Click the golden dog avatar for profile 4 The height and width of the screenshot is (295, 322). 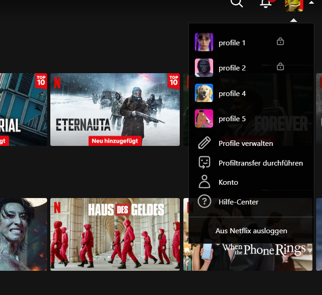pyautogui.click(x=204, y=93)
